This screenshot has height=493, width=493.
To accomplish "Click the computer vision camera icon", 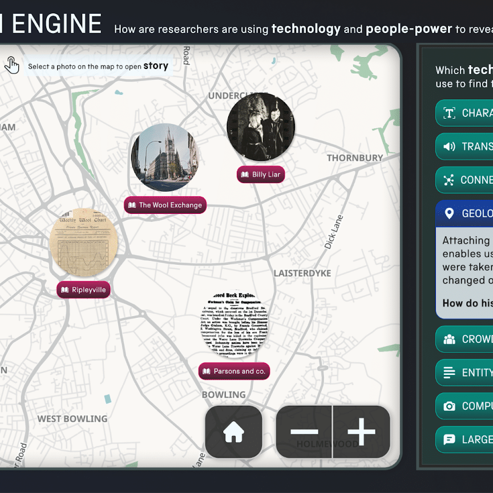I will (x=449, y=406).
